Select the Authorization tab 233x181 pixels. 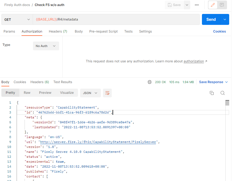[x=32, y=31]
